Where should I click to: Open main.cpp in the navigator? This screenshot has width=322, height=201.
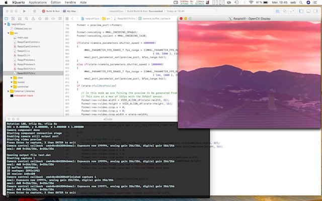[x=23, y=38]
